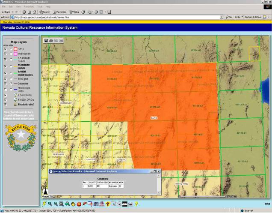
Task: Click the print map icon
Action: pyautogui.click(x=51, y=40)
